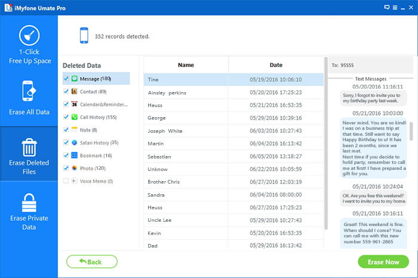
Task: Switch to Erase All Data tab
Action: coord(29,99)
